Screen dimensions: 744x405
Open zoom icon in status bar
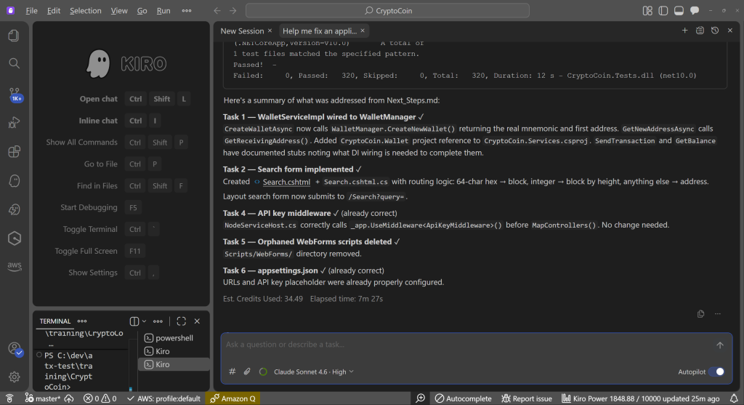click(x=421, y=398)
